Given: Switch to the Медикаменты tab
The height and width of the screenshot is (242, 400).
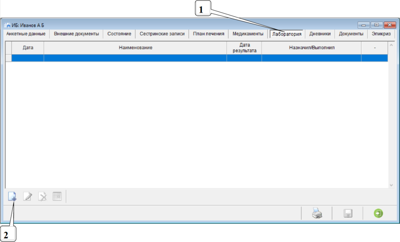Looking at the screenshot, I should coord(248,34).
